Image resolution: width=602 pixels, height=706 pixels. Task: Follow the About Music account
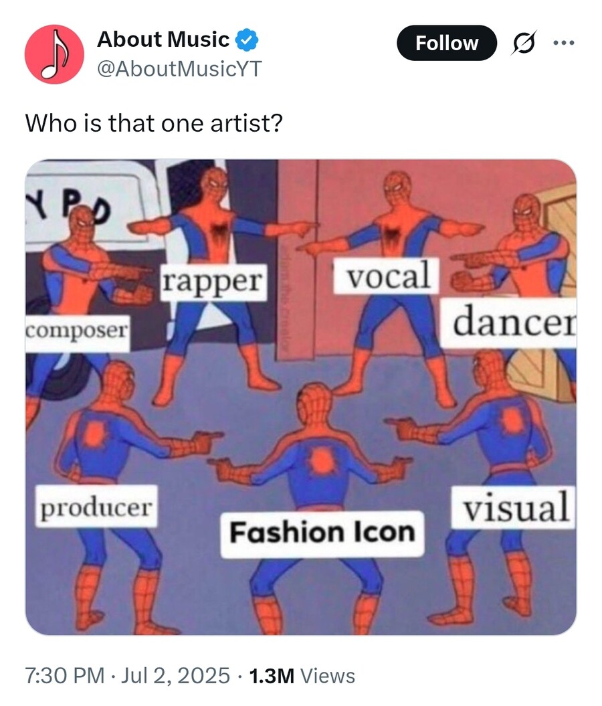pos(447,43)
